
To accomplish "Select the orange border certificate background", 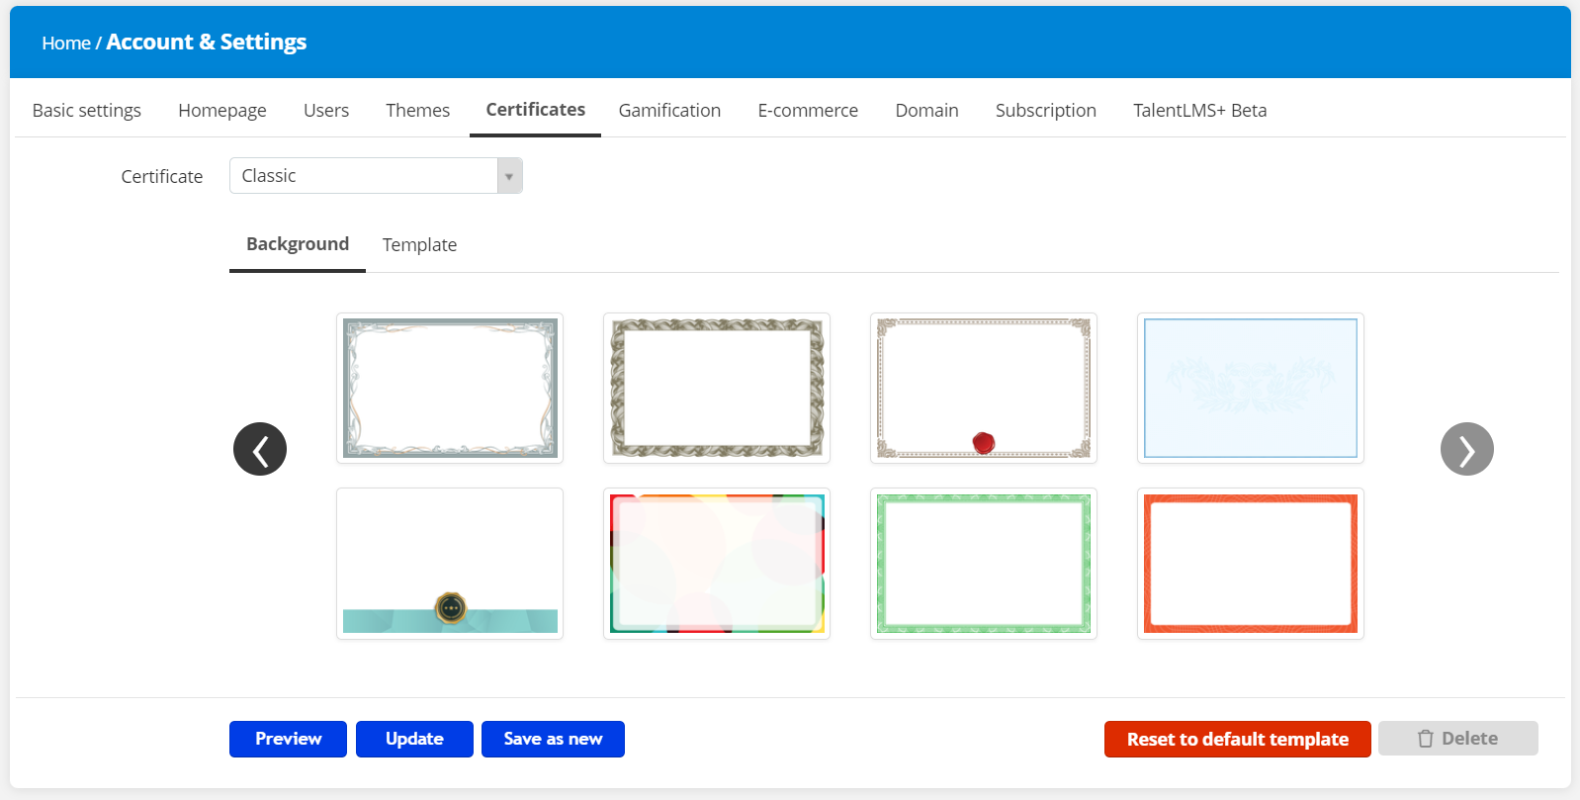I will tap(1251, 564).
